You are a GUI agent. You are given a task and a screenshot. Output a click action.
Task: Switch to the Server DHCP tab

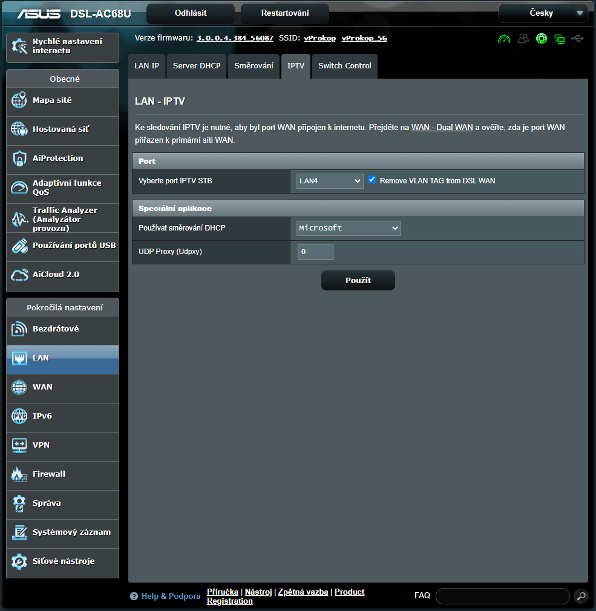pyautogui.click(x=197, y=66)
